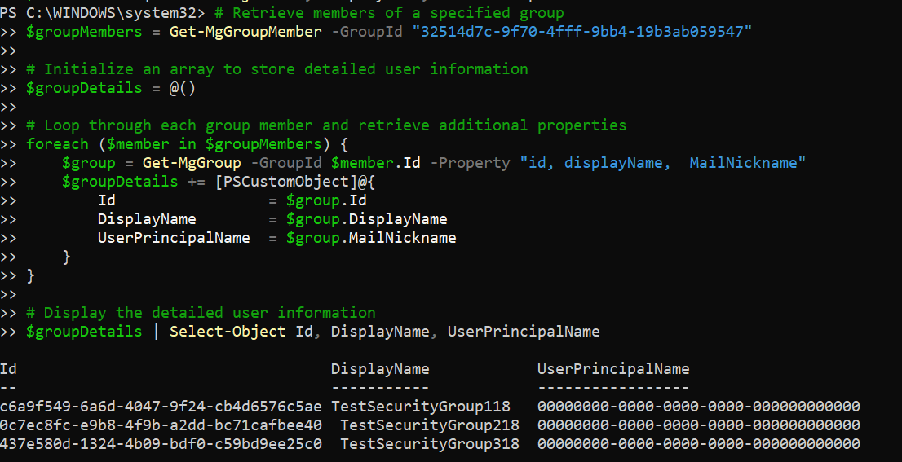
Task: Click the Id column header in output
Action: [9, 369]
